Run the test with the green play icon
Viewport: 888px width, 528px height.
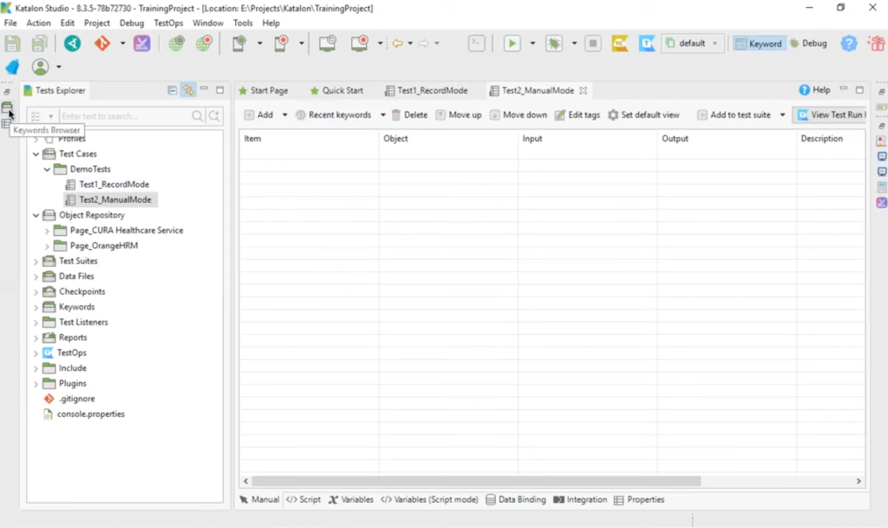point(512,43)
